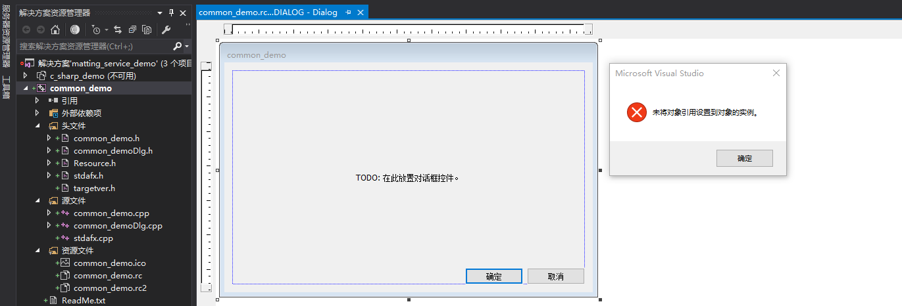Collapse the 头文件 folder

click(38, 126)
